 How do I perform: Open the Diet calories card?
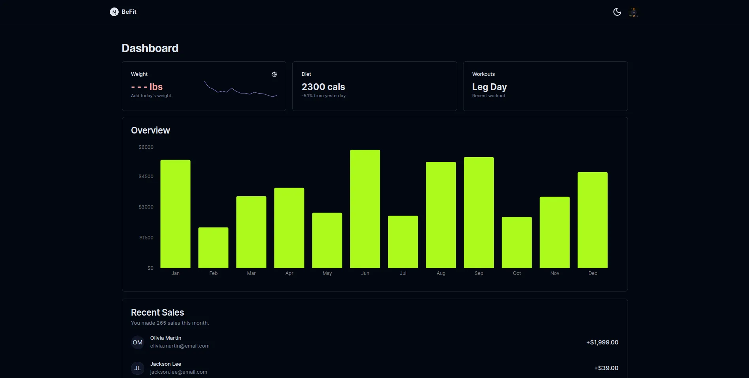pyautogui.click(x=374, y=86)
